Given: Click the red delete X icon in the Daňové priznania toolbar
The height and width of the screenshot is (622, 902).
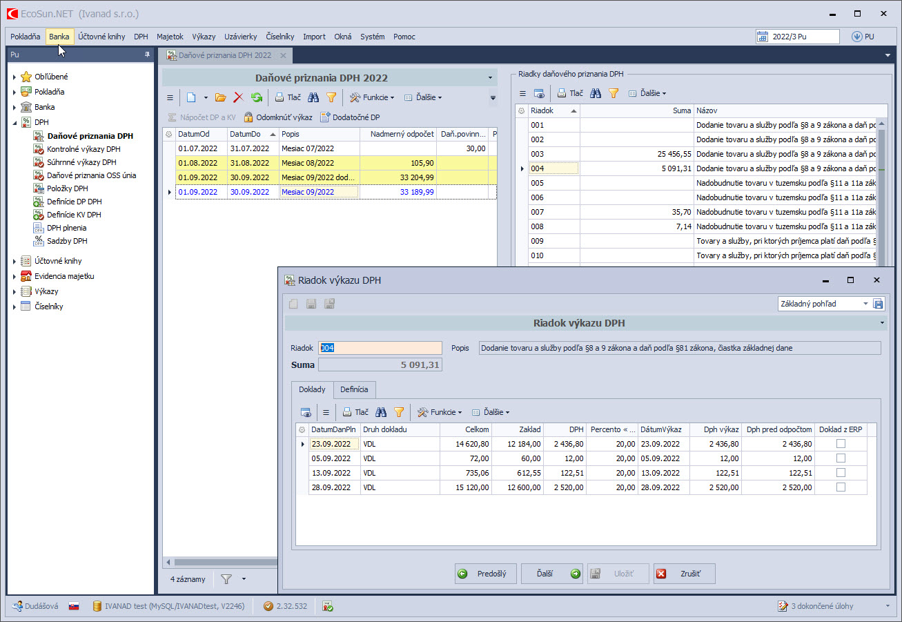Looking at the screenshot, I should 239,98.
